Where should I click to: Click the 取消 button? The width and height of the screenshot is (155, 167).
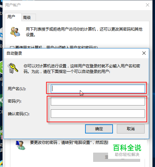click(x=131, y=129)
